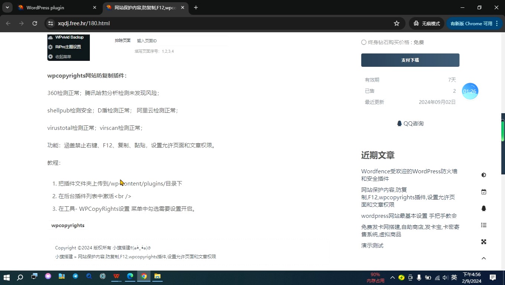This screenshot has height=285, width=505.
Task: Select the 排除页面 tab
Action: 123,40
